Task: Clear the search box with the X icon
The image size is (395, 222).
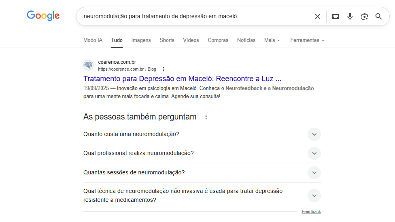Action: point(317,16)
